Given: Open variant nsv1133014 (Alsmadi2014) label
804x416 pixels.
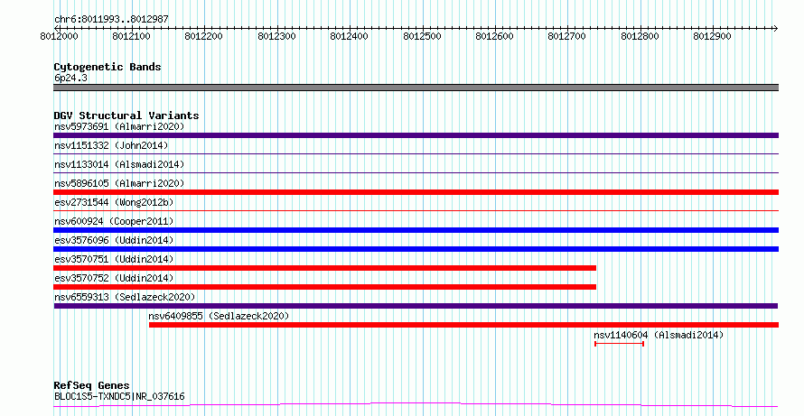Looking at the screenshot, I should click(x=119, y=164).
